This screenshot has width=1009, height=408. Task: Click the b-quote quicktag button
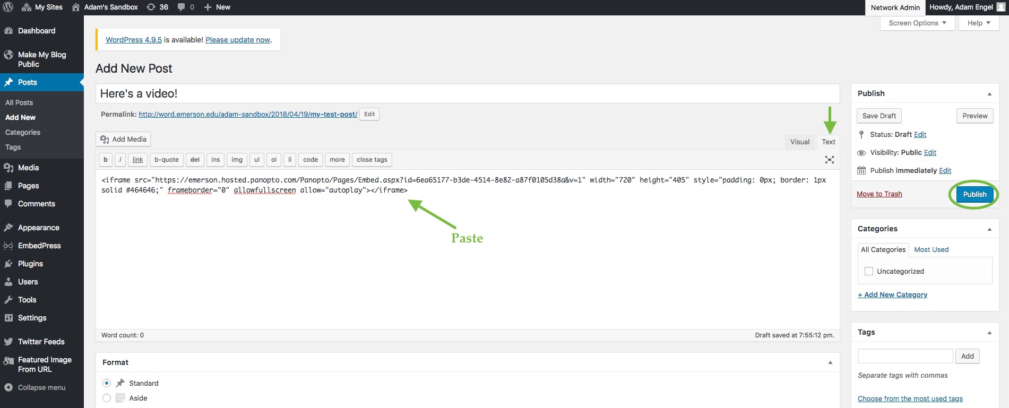pos(167,160)
